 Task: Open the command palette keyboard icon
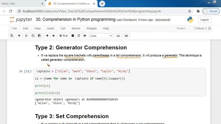click(x=118, y=36)
